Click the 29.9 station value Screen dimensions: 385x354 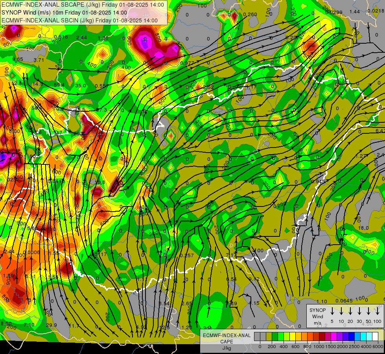(52, 325)
